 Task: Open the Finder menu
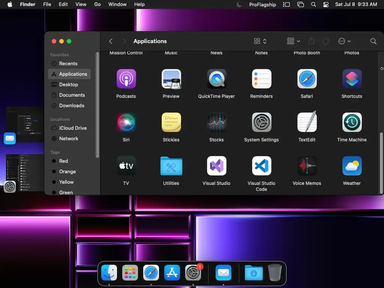[x=28, y=4]
